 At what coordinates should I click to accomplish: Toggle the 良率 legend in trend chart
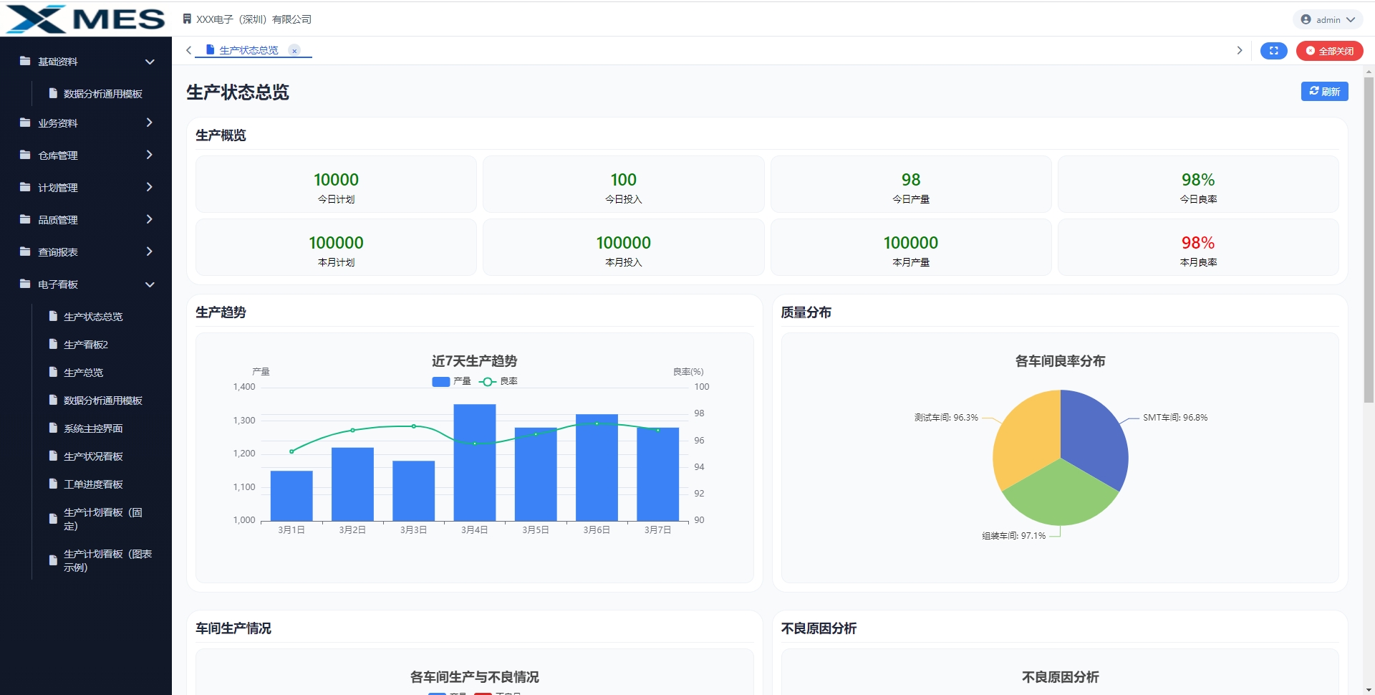pos(498,381)
